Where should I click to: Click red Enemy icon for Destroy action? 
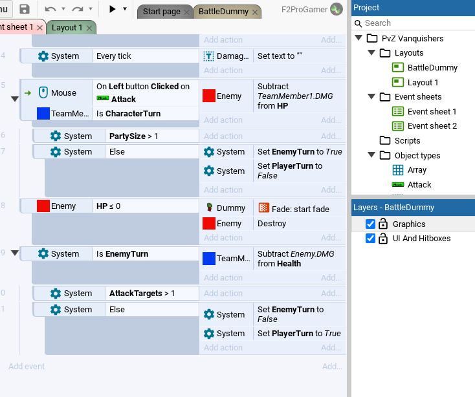209,224
